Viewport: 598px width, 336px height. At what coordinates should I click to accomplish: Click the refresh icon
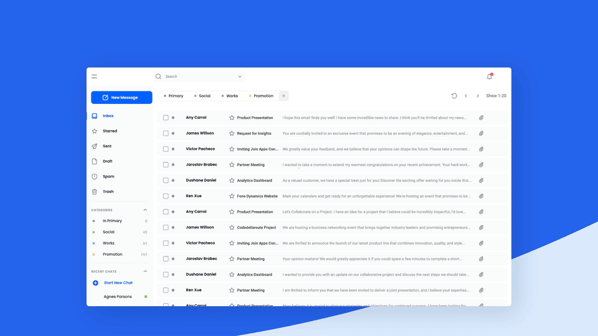pos(454,96)
